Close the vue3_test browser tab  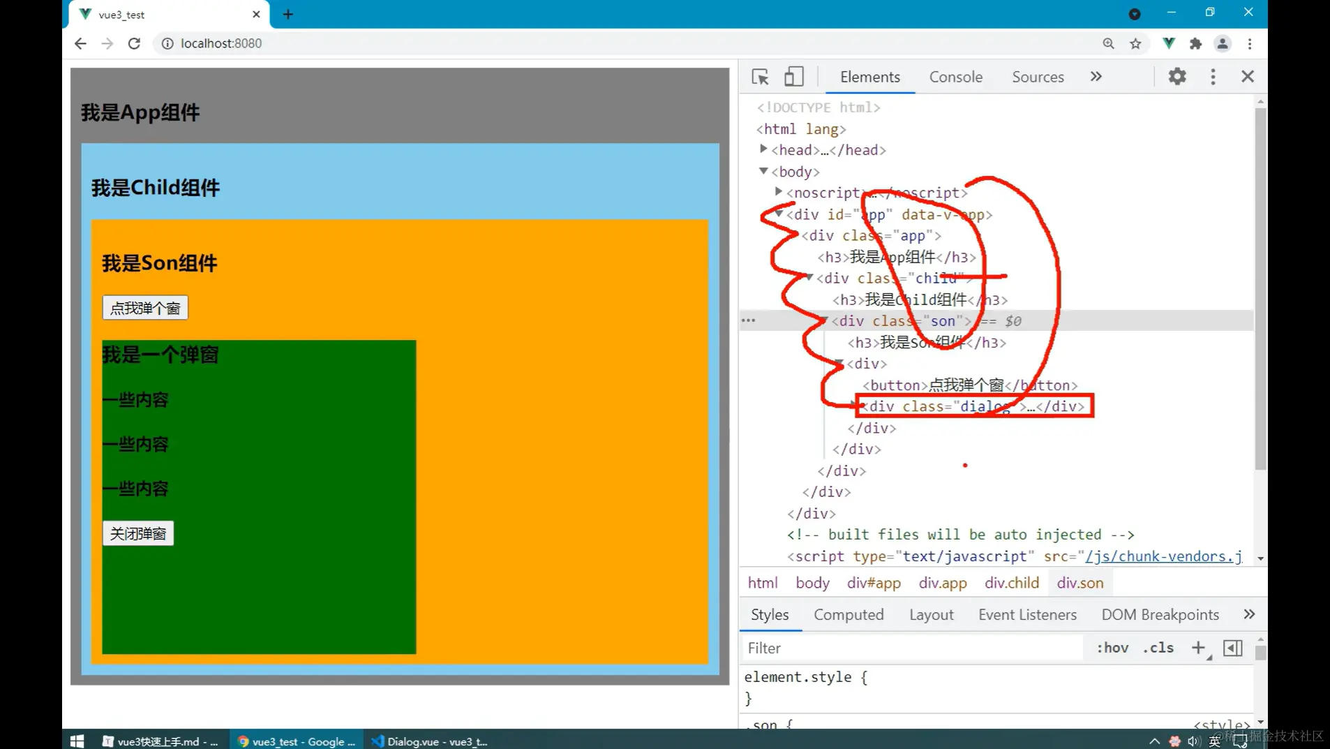click(x=256, y=14)
